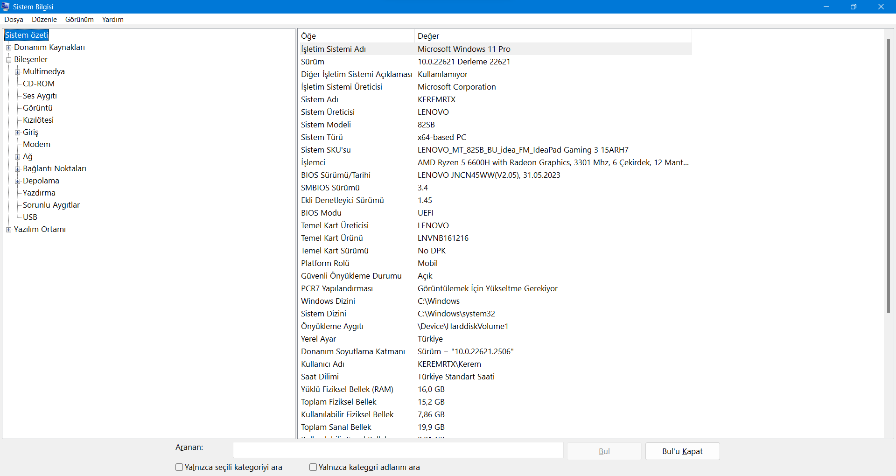Click the value '\Device\HarddiskVolume1'
Viewport: 896px width, 476px height.
(463, 326)
